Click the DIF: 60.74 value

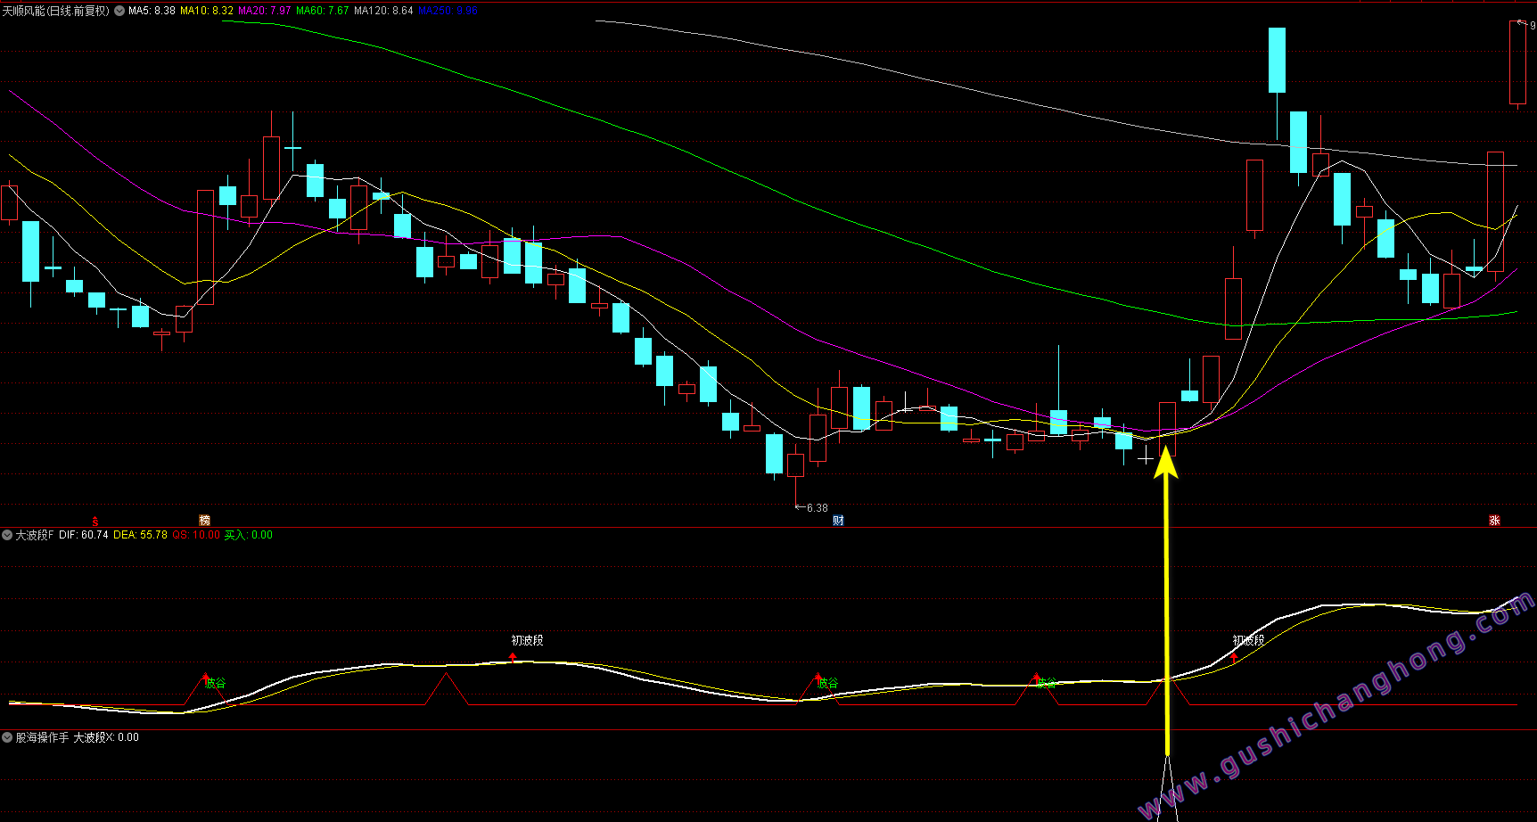click(84, 535)
